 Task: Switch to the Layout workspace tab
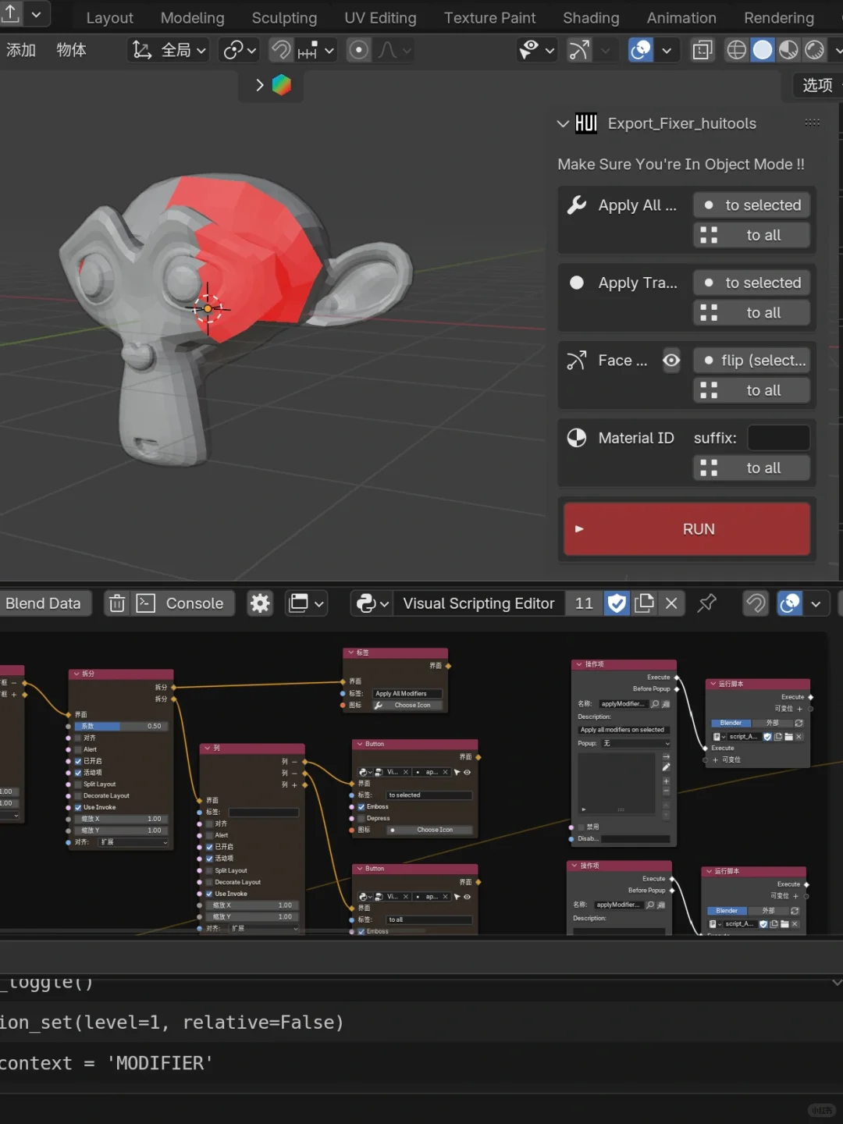tap(109, 17)
